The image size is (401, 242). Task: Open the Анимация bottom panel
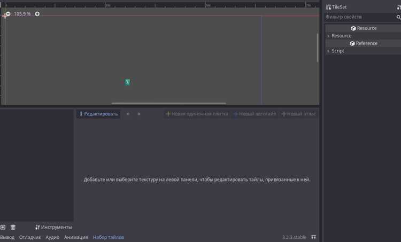[76, 237]
